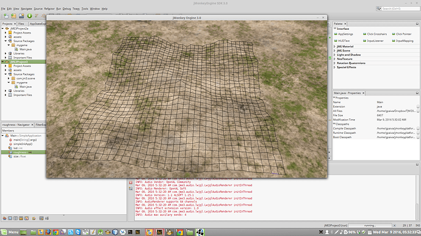Click the green download arrow toolbar icon
The image size is (421, 236).
29,16
